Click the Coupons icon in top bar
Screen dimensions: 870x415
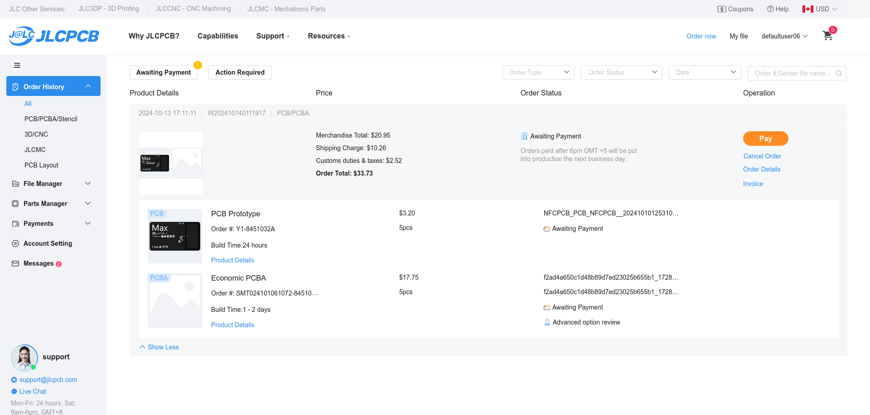tap(721, 9)
